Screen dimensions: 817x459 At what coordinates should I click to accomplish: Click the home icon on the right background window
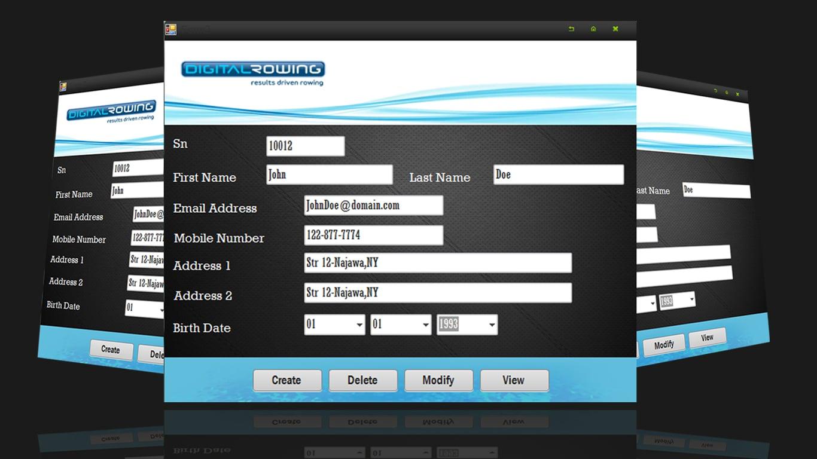727,93
